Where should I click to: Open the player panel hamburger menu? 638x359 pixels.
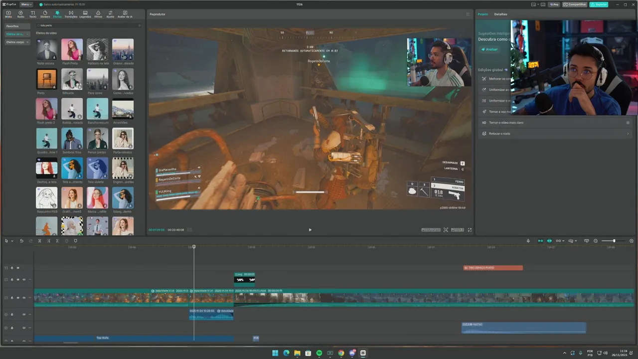click(468, 14)
